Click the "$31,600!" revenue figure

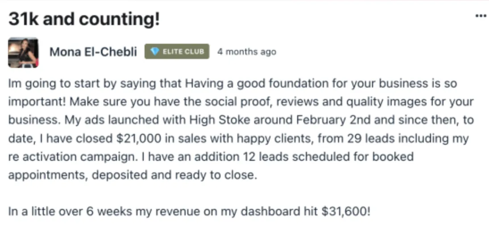pyautogui.click(x=345, y=211)
